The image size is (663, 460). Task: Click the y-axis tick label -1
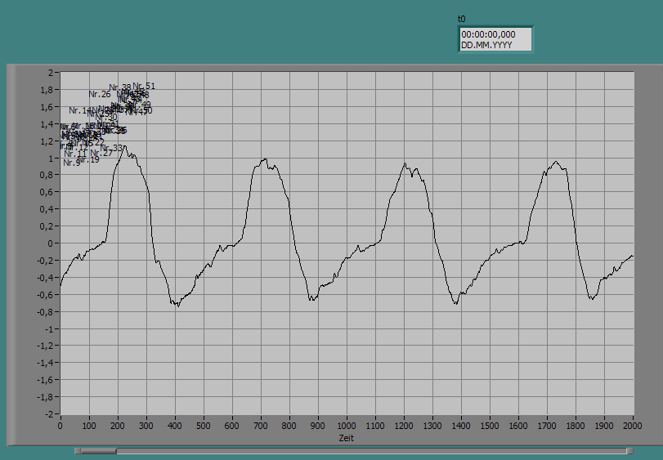(49, 328)
